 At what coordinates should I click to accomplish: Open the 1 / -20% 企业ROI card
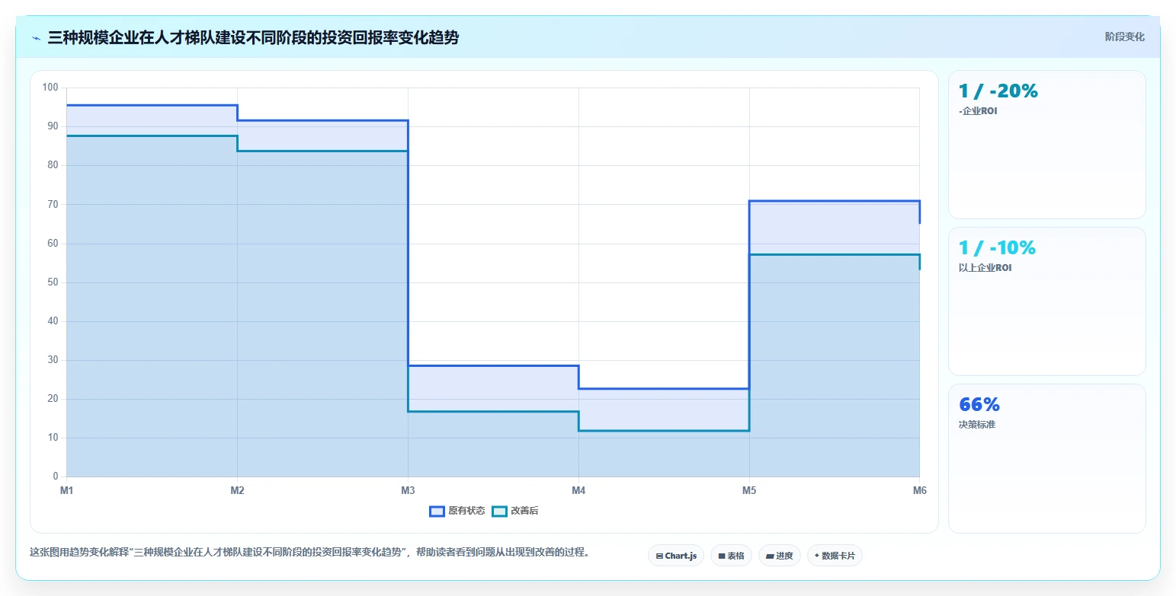(x=1046, y=145)
